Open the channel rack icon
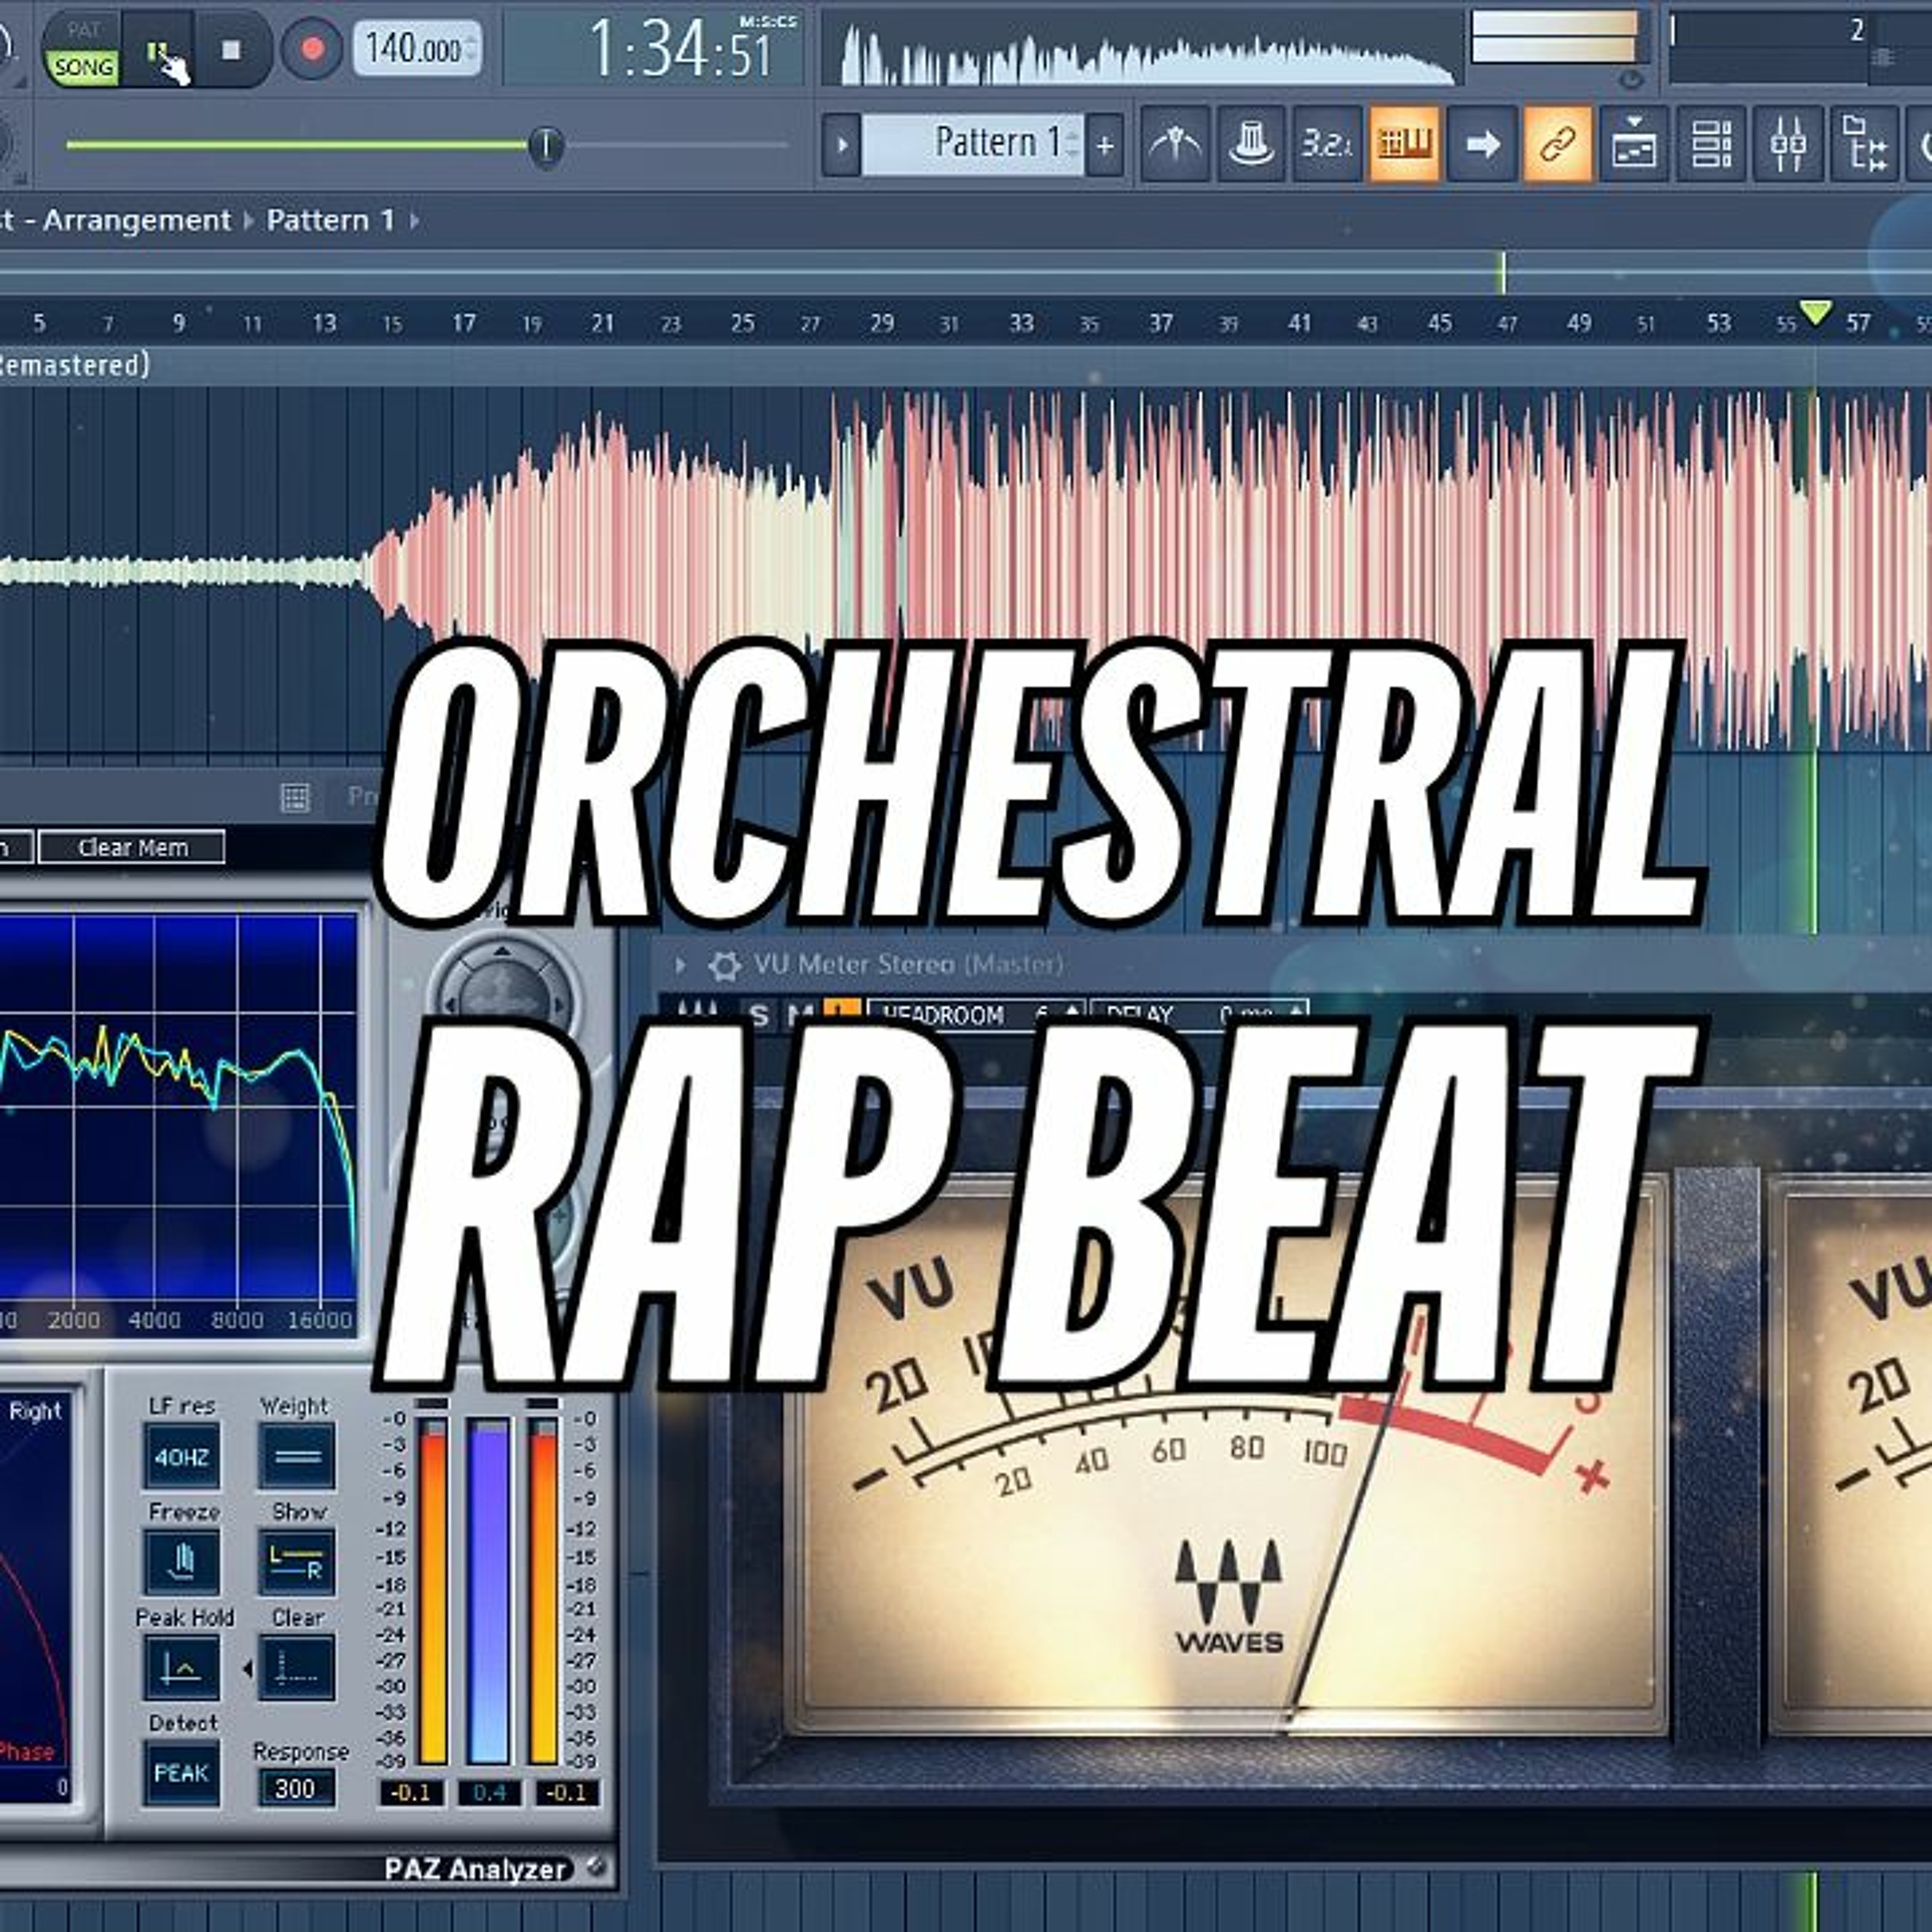Screen dimensions: 1932x1932 (1712, 145)
